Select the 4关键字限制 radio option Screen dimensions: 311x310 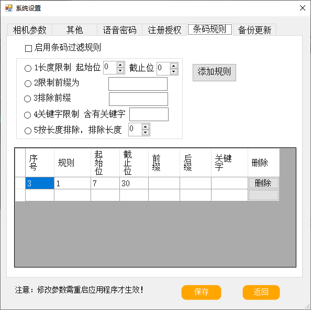[28, 115]
